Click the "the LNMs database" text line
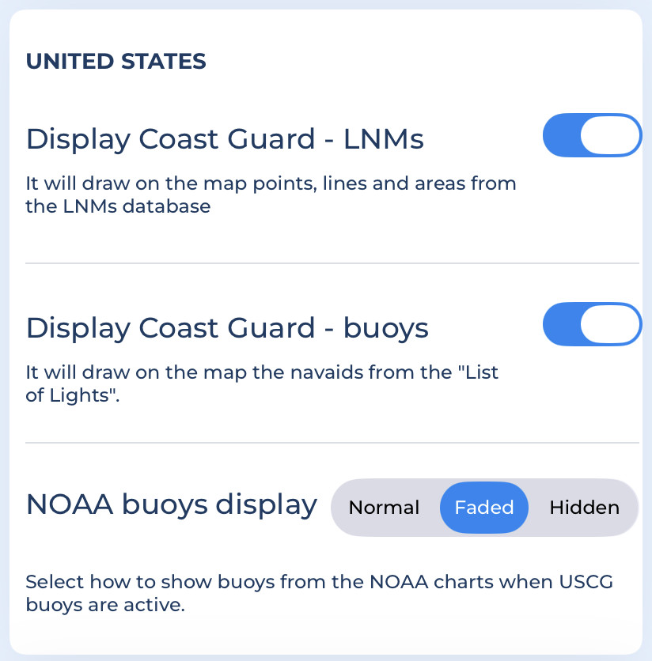652x661 pixels. (x=118, y=207)
